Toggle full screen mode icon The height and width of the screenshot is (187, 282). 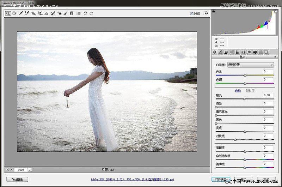pos(206,13)
